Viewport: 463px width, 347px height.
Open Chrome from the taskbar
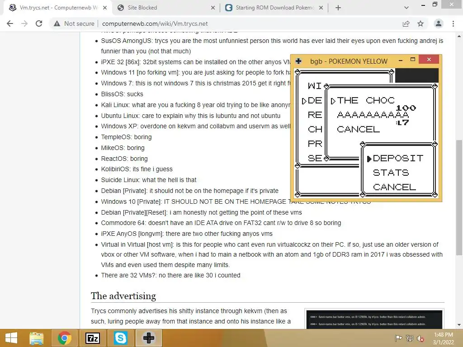tap(64, 338)
